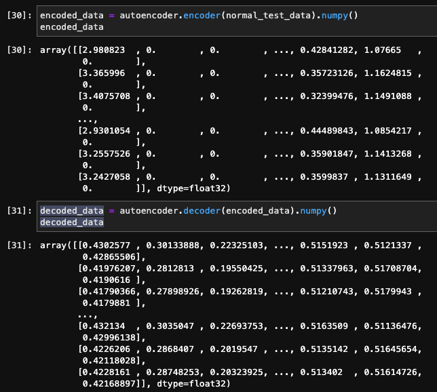Click 'dtype=float32' in the decoded output
The image size is (437, 392).
pyautogui.click(x=194, y=384)
